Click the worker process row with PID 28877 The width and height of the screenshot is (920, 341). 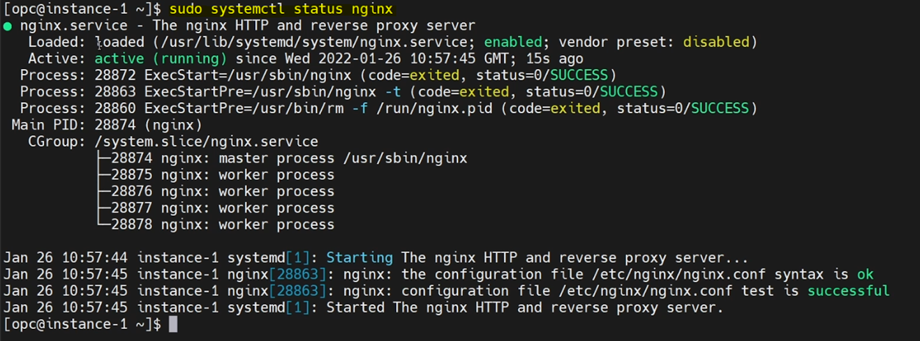223,209
